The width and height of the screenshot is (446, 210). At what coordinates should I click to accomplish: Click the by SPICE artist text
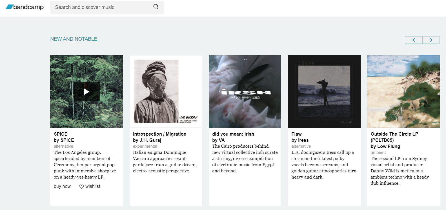[64, 140]
